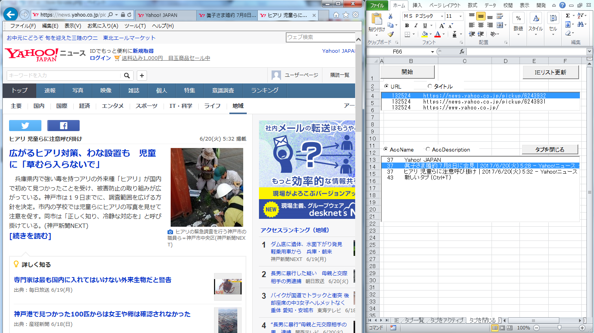The width and height of the screenshot is (594, 333).
Task: Click the Align Text Right icon
Action: [490, 25]
